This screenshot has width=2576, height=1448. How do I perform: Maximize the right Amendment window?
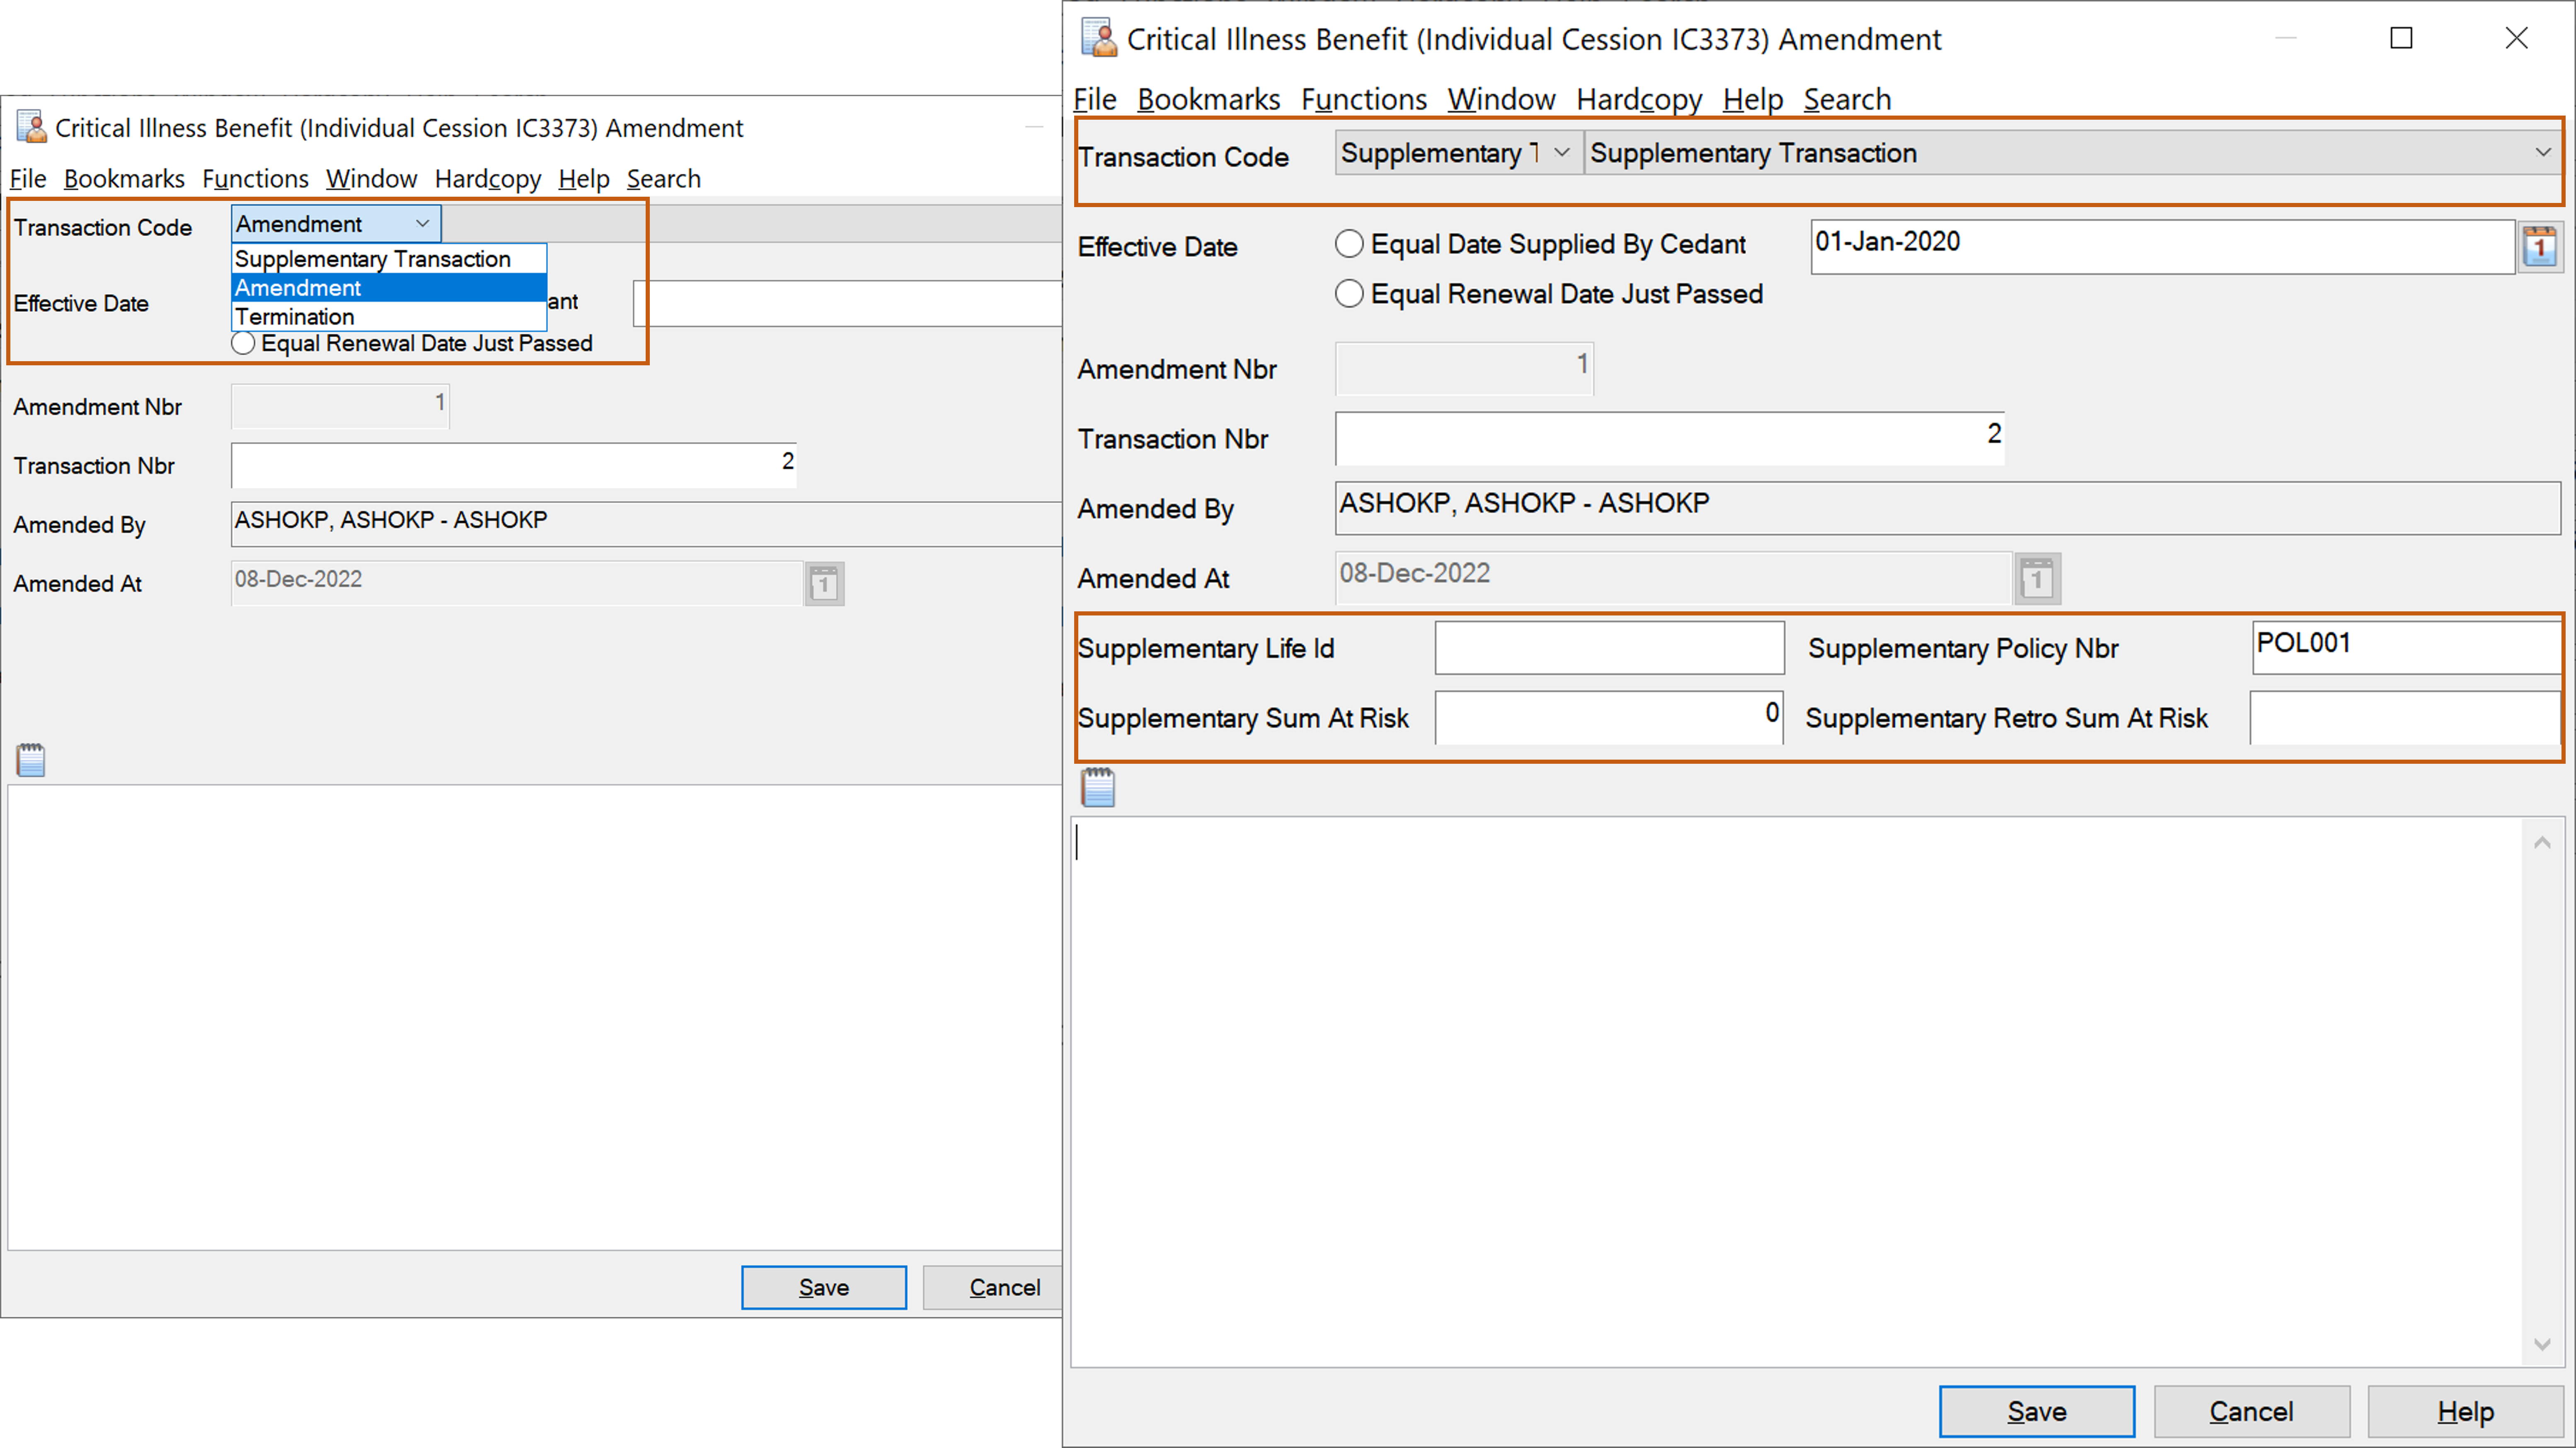point(2401,39)
